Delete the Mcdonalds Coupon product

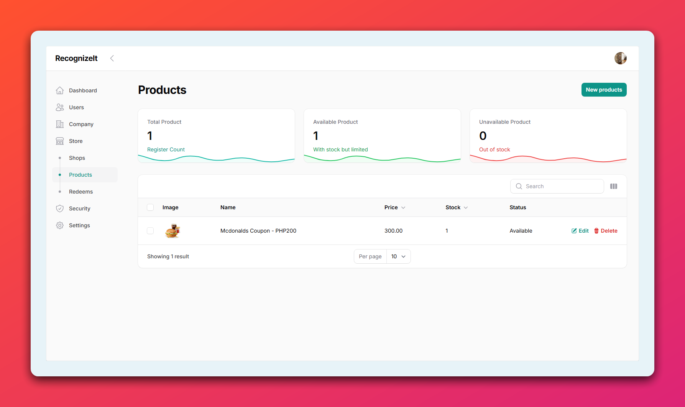[606, 231]
